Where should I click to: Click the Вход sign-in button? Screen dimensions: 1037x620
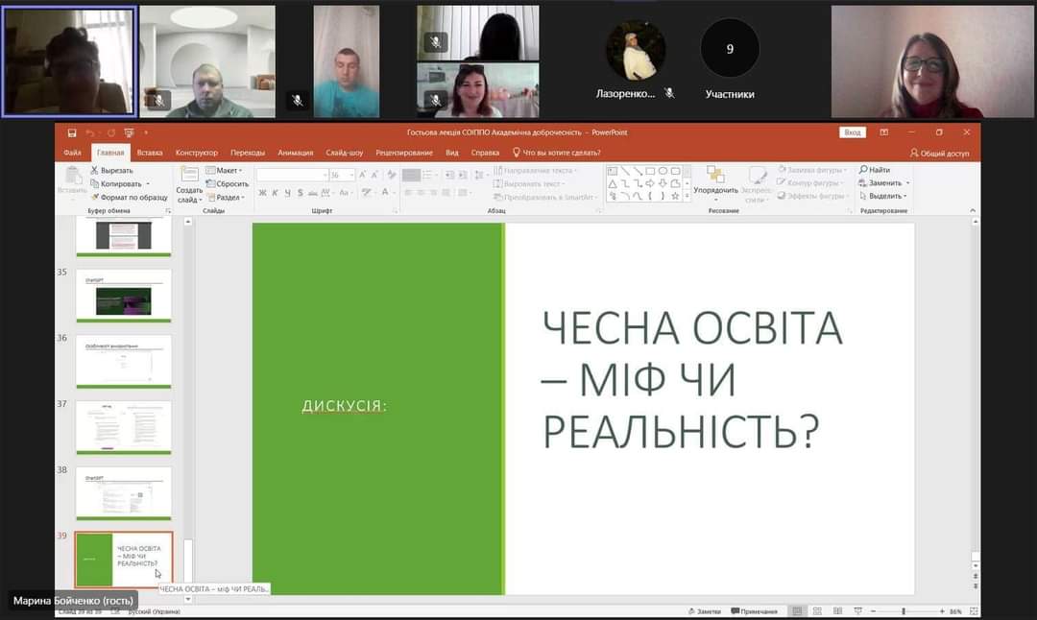pyautogui.click(x=853, y=132)
